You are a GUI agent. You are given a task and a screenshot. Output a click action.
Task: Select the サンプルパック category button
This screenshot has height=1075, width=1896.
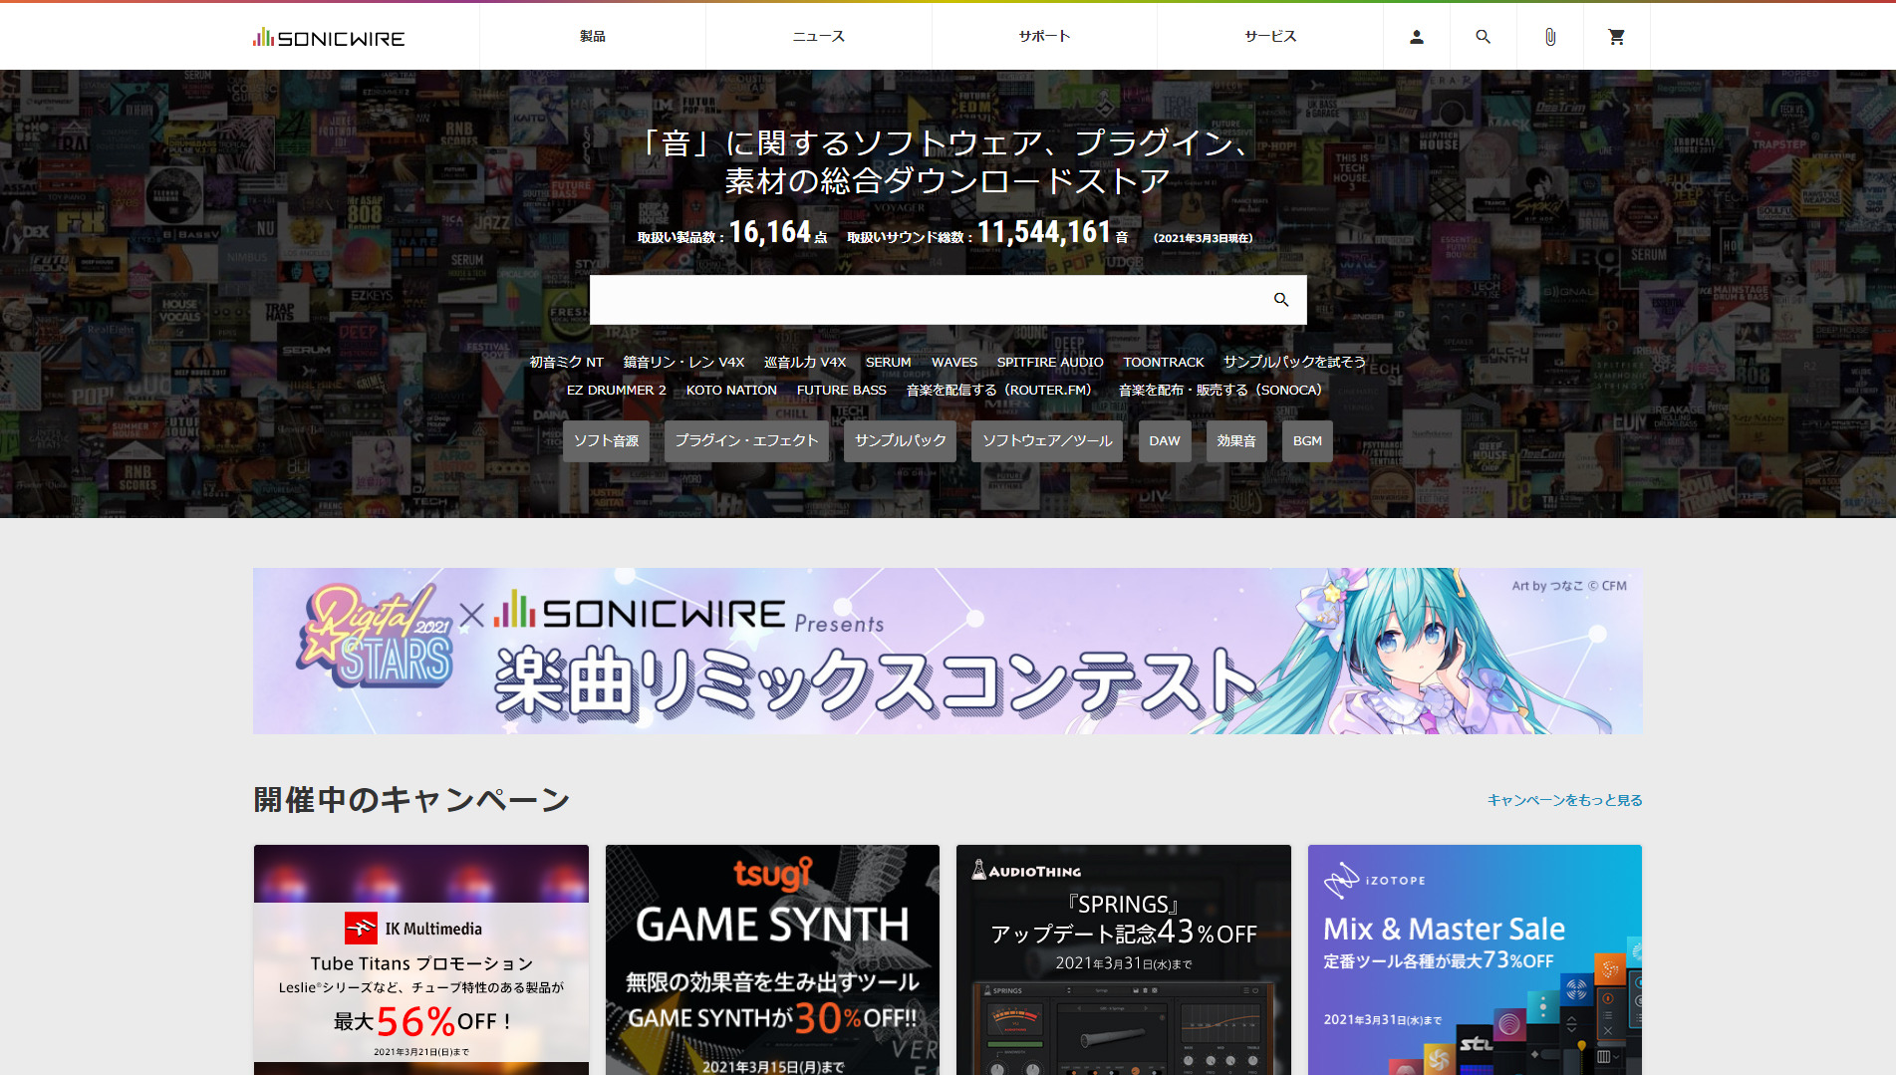[901, 441]
